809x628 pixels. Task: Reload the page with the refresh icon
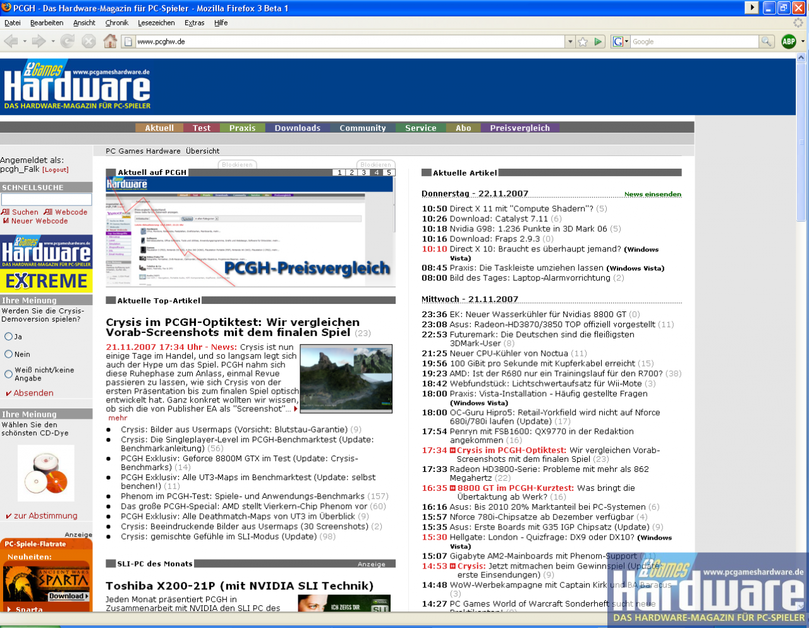tap(68, 42)
